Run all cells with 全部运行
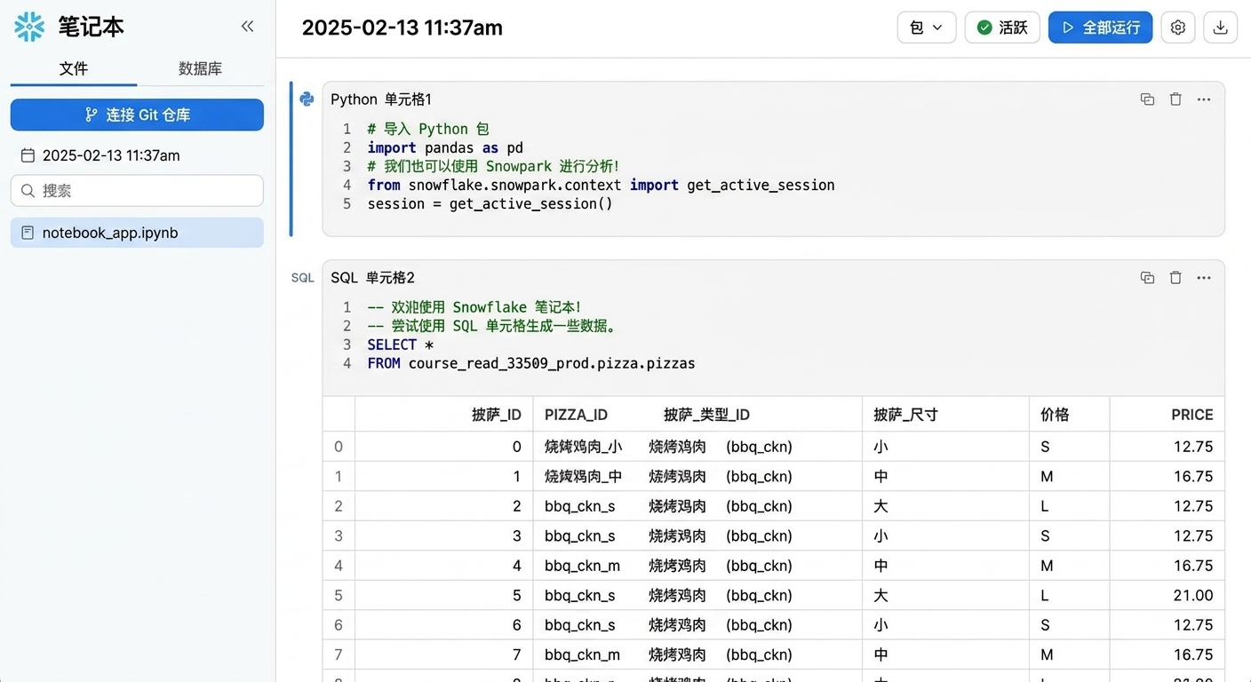Image resolution: width=1251 pixels, height=682 pixels. coord(1100,28)
